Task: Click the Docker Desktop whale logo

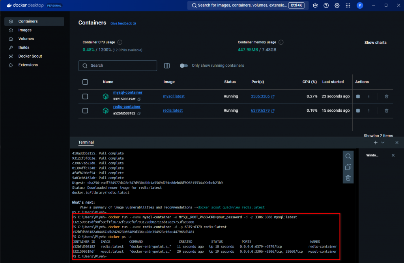Action: point(9,6)
